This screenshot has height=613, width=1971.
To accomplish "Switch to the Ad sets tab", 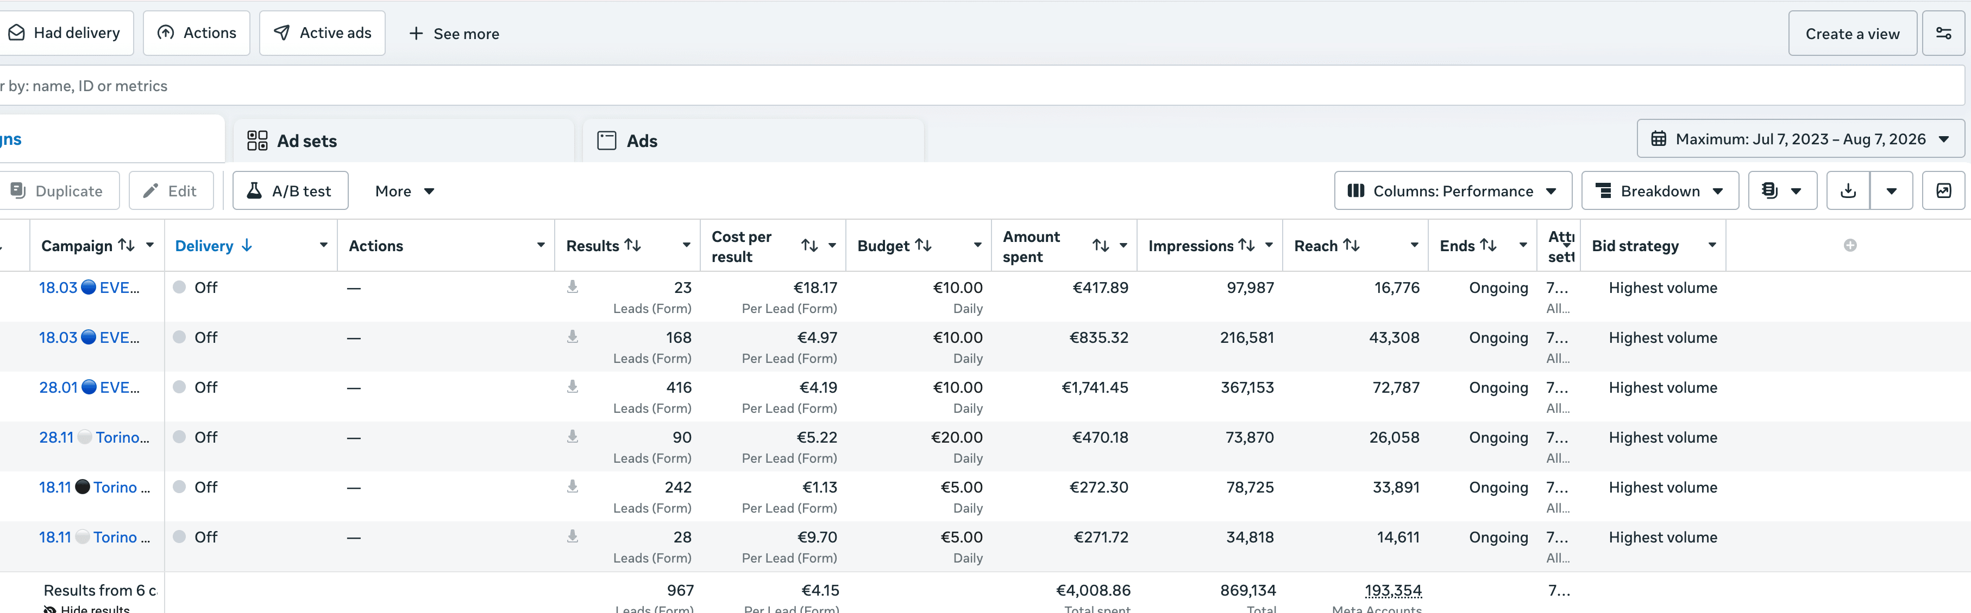I will coord(403,141).
